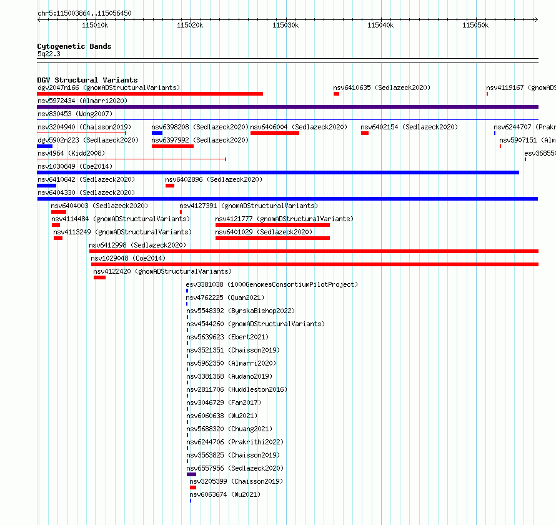Select the blue nsv1030649 variant bar
The width and height of the screenshot is (556, 525).
coord(278,172)
